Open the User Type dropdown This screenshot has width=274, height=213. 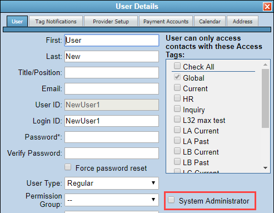click(x=112, y=183)
